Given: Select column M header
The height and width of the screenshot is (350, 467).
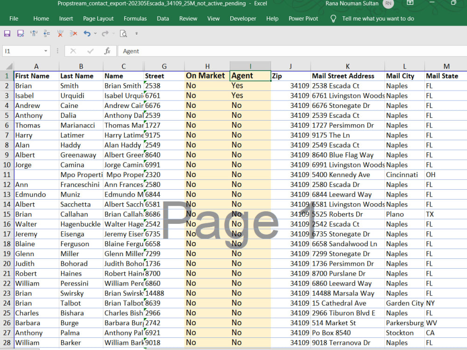Looking at the screenshot, I should coord(446,66).
